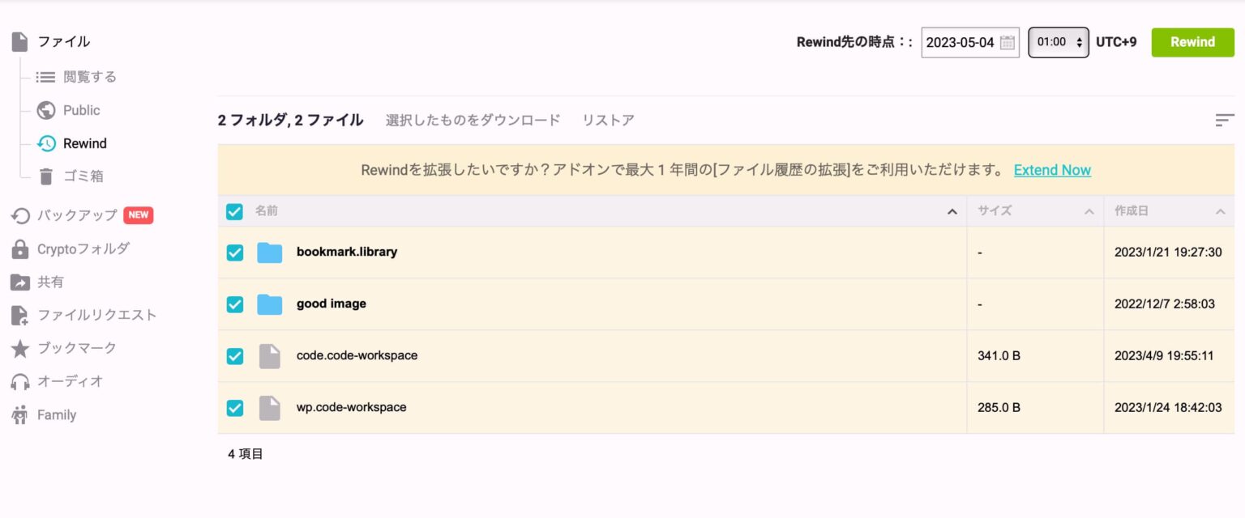Open the 01:00 time dropdown
This screenshot has height=518, width=1245.
(1058, 42)
